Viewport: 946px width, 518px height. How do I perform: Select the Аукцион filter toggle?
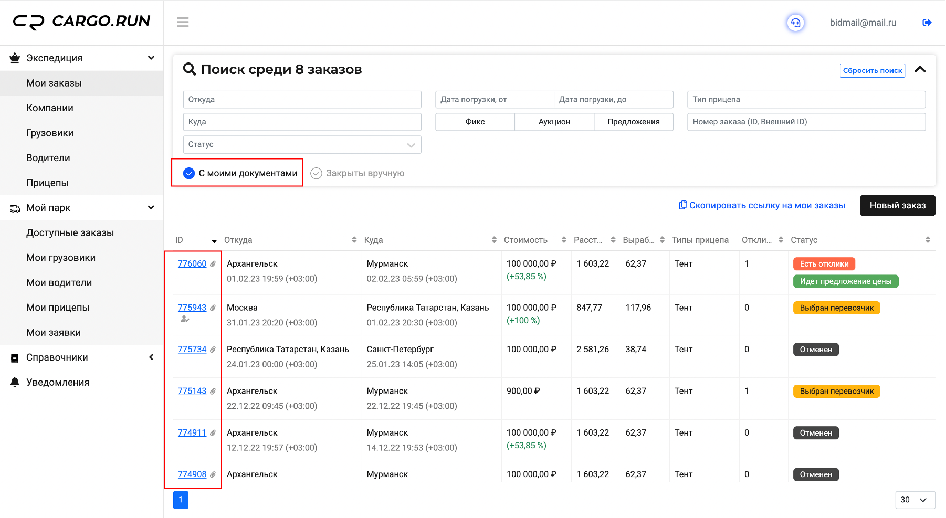pyautogui.click(x=554, y=122)
